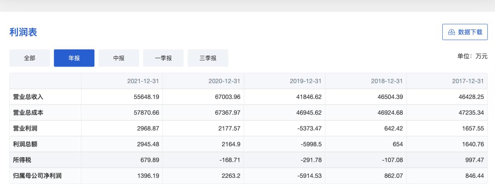Click the value 46428.25
The width and height of the screenshot is (495, 193).
pos(471,97)
